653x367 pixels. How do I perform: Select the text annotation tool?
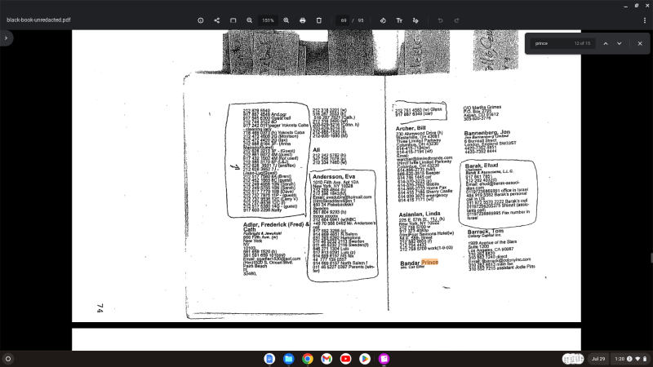399,20
